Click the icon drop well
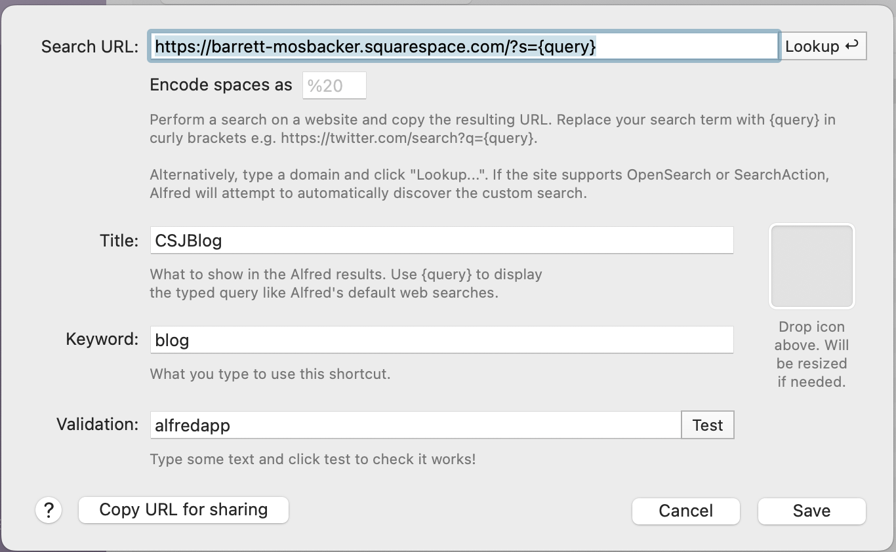This screenshot has width=896, height=552. pos(812,266)
